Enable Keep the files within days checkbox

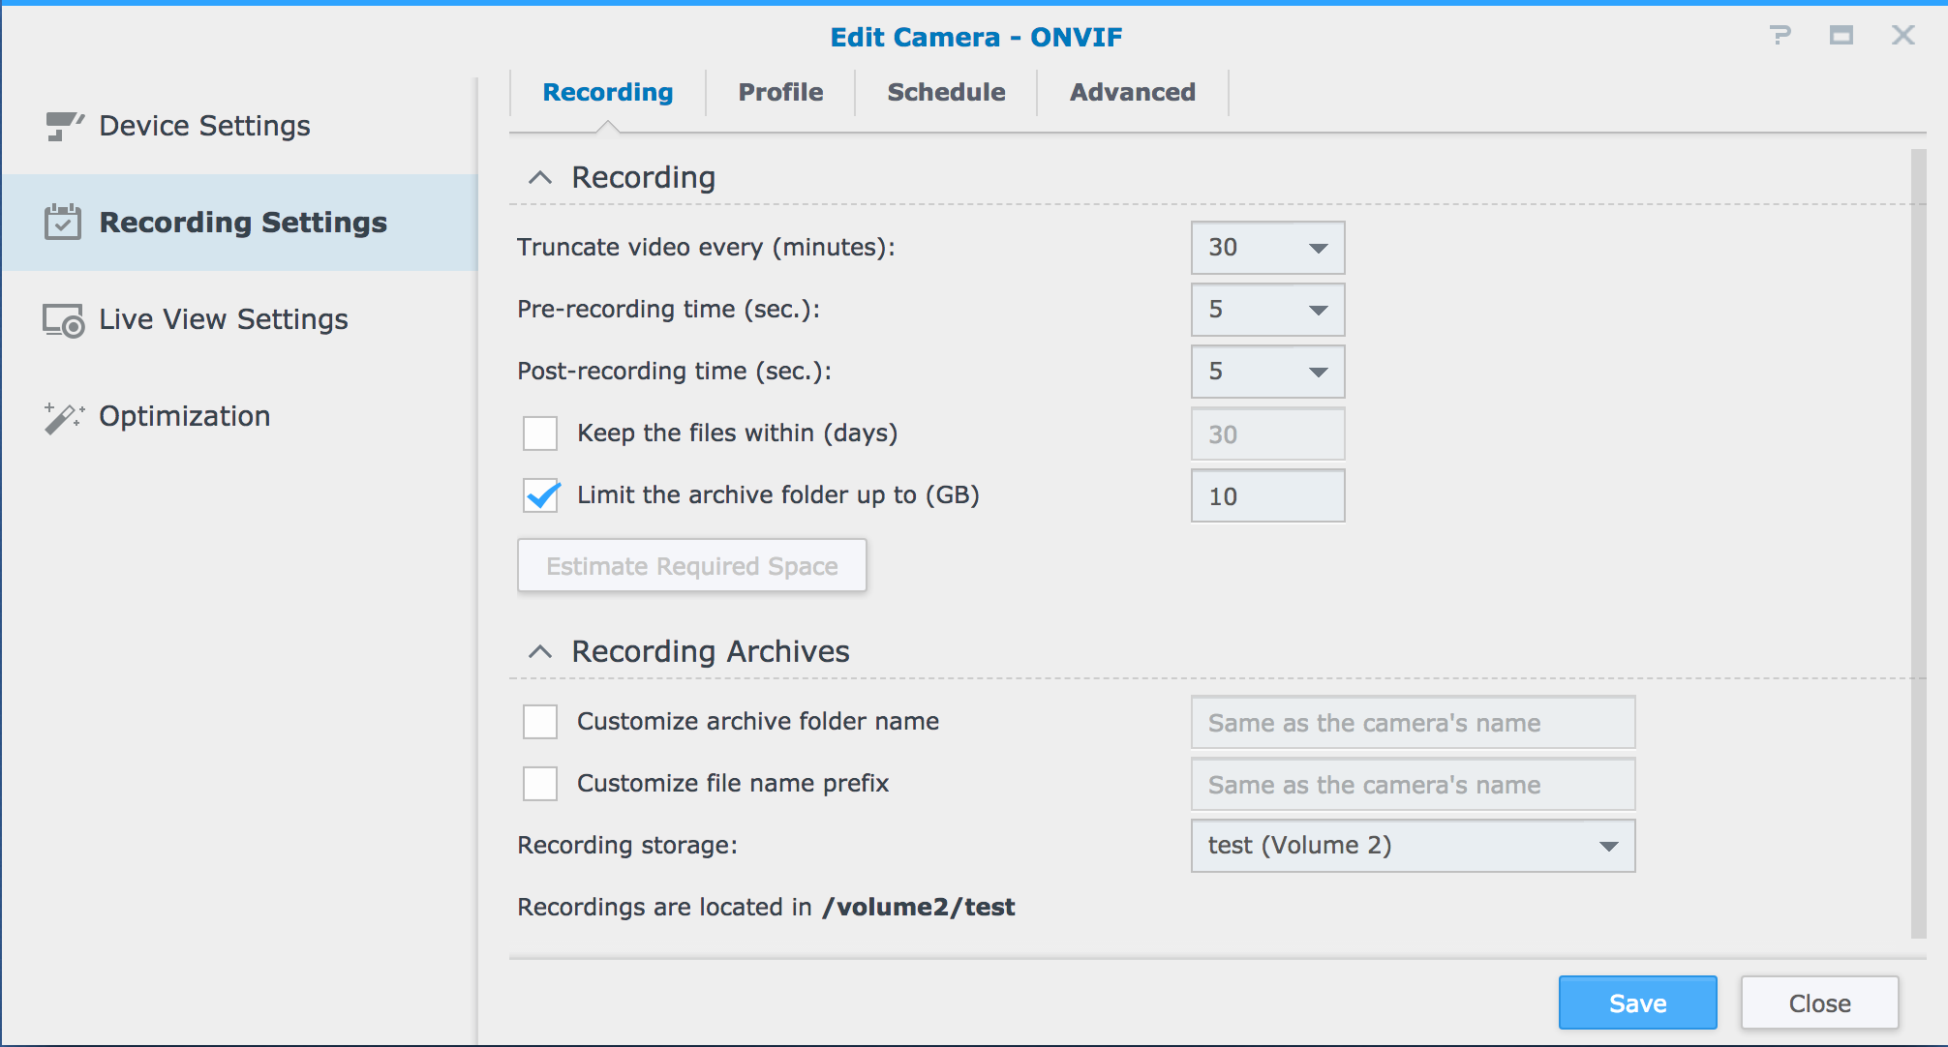coord(540,434)
